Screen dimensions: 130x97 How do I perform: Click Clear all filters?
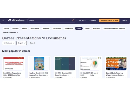click(32, 43)
